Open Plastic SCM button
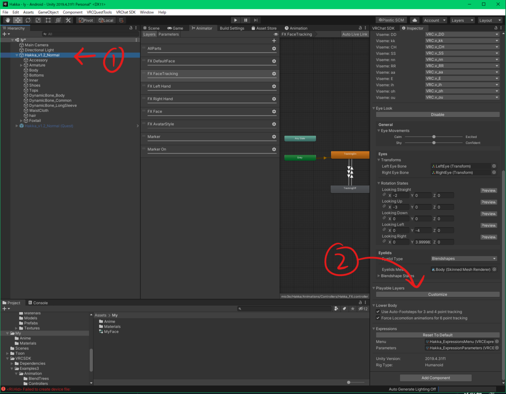The image size is (506, 394). (391, 20)
